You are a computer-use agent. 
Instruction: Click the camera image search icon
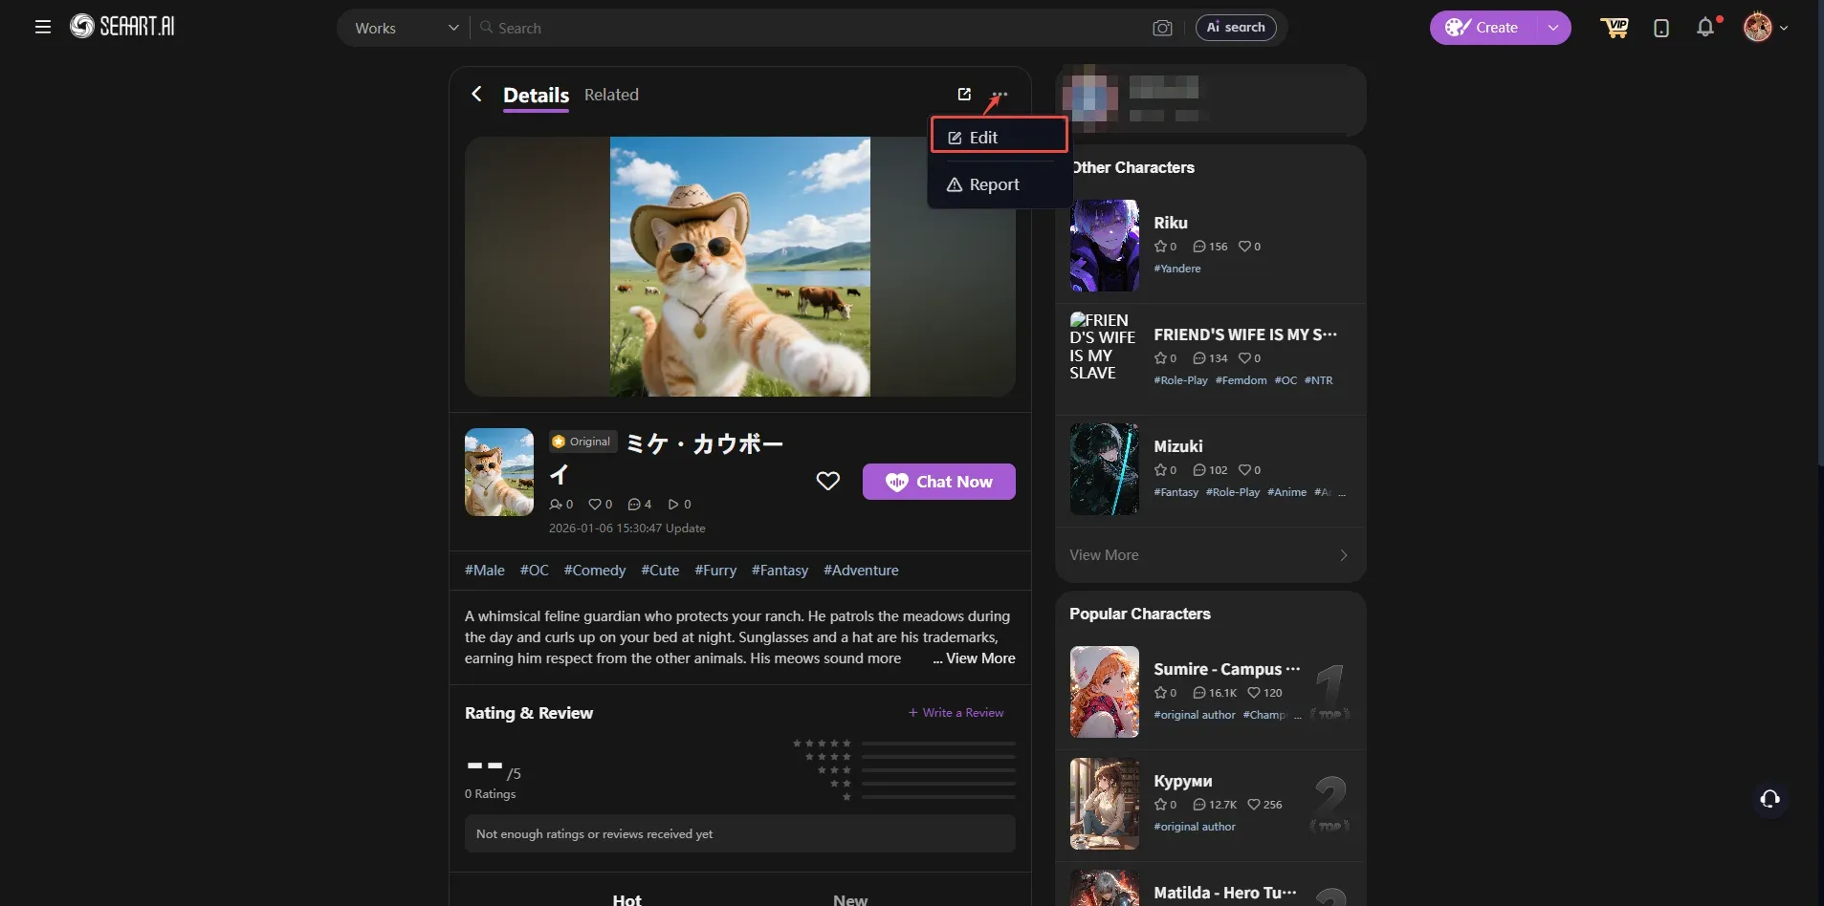click(x=1162, y=28)
